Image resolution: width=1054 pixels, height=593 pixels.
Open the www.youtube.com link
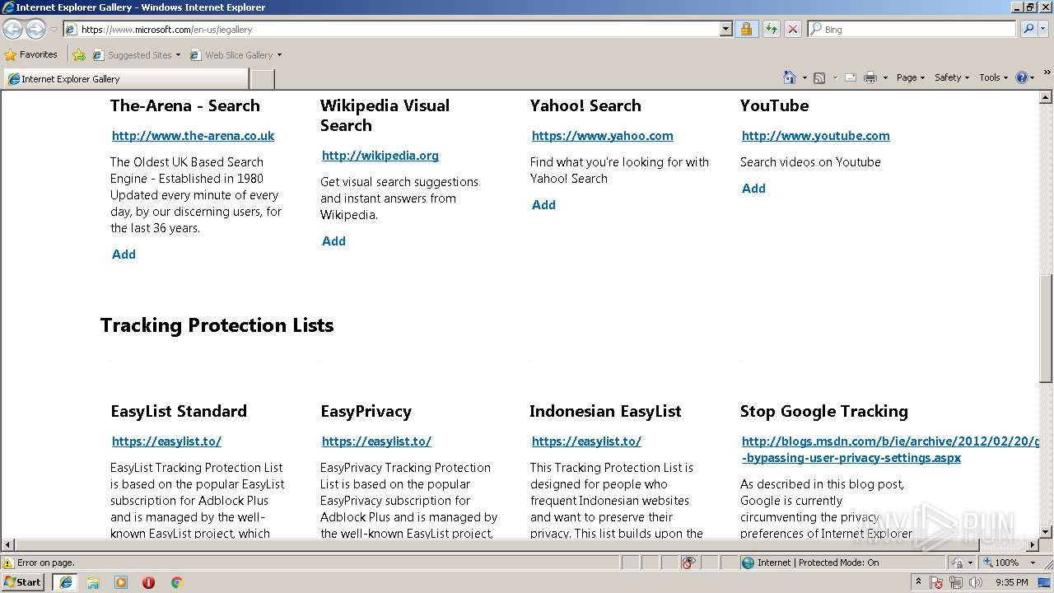pos(815,136)
